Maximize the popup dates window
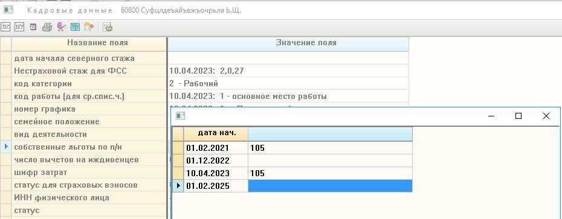Screen dimensions: 562x219 click(x=518, y=116)
